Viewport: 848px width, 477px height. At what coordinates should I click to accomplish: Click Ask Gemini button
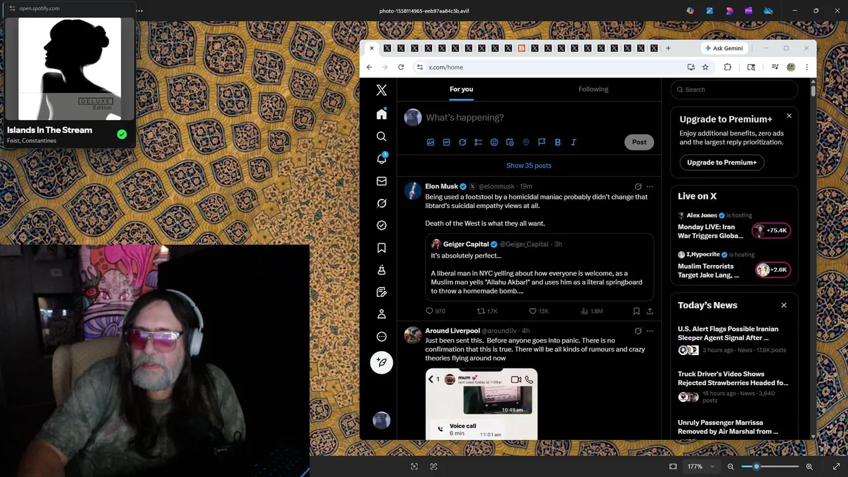click(x=723, y=48)
